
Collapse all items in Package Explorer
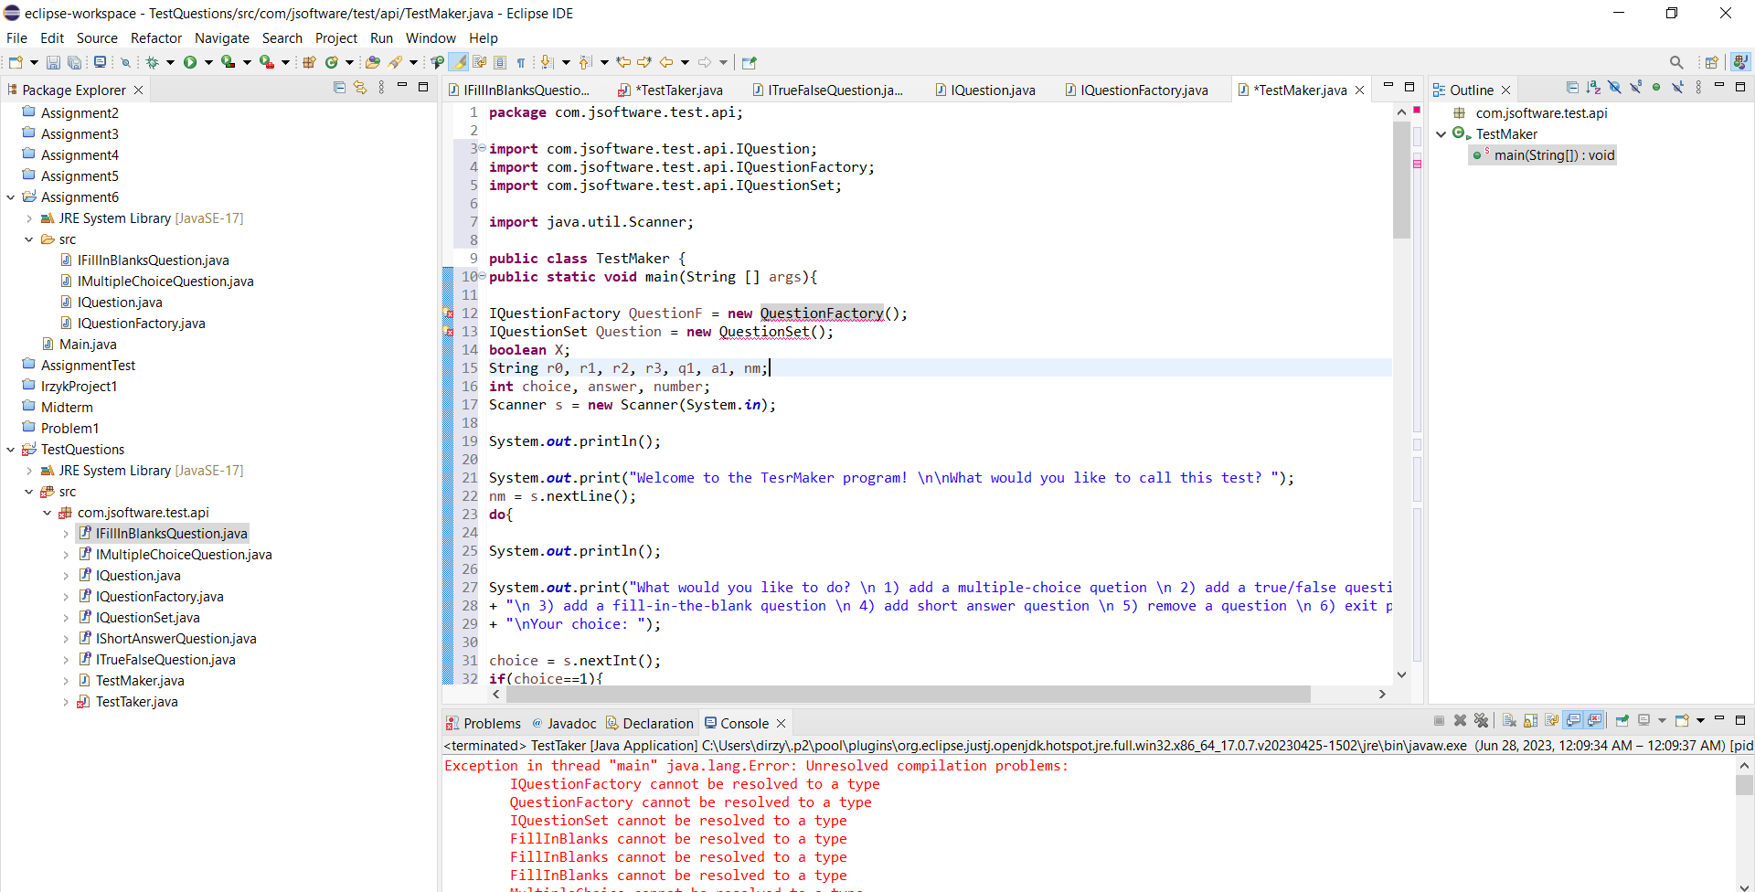339,88
